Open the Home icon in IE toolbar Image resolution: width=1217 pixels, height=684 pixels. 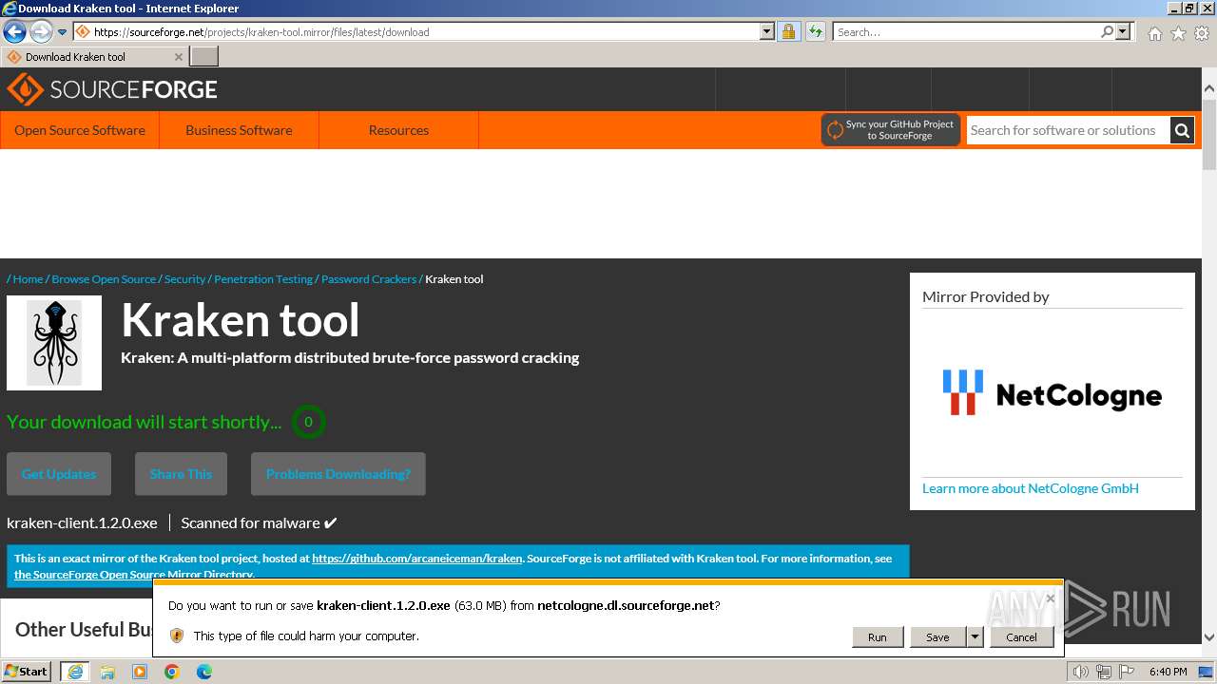coord(1154,33)
